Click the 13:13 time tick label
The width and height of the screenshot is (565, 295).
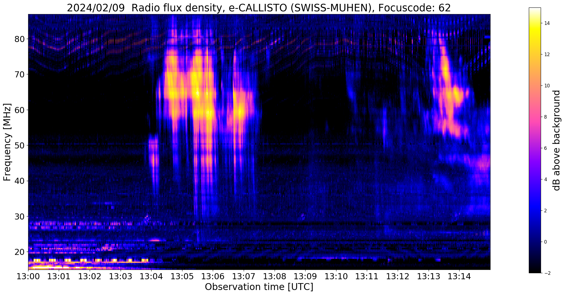pyautogui.click(x=429, y=276)
